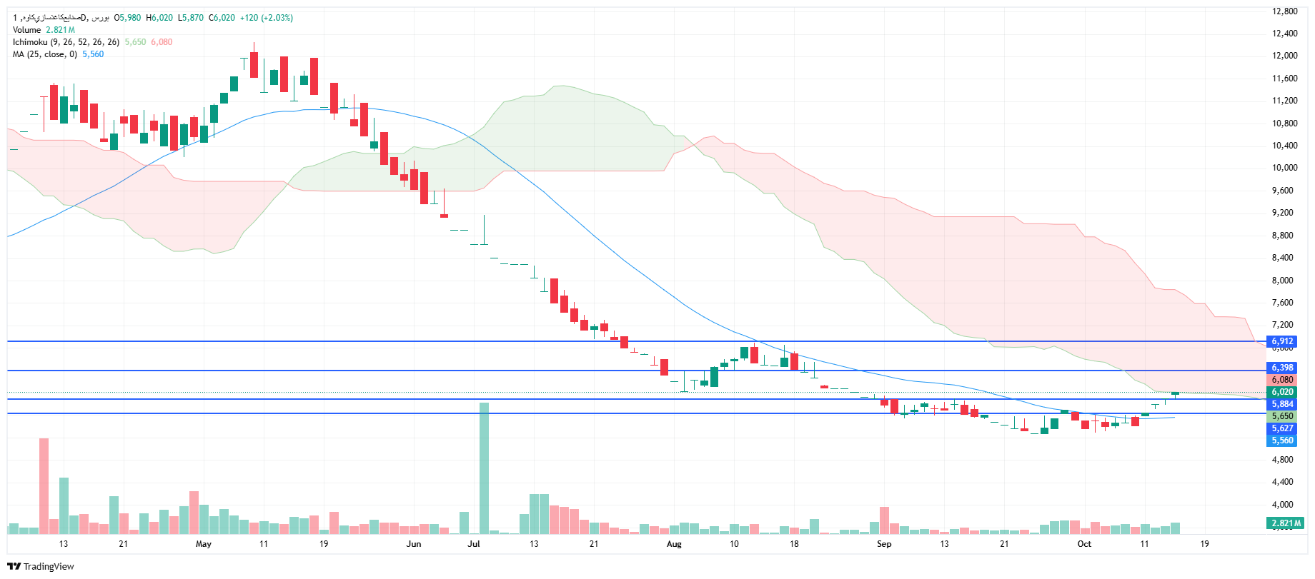Click the green 6,020 last price label
The image size is (1315, 579).
click(1282, 392)
